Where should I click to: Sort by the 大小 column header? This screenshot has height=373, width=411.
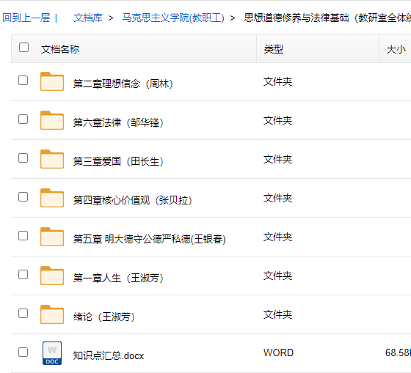pyautogui.click(x=396, y=49)
